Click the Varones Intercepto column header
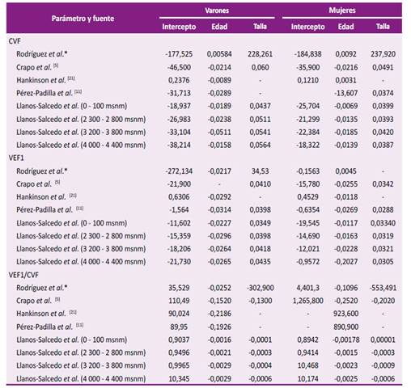The width and height of the screenshot is (411, 388). pyautogui.click(x=179, y=27)
